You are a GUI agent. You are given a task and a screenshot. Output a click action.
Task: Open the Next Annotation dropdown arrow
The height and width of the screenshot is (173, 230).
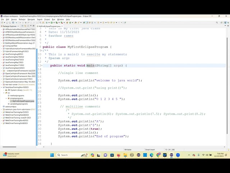(101, 23)
